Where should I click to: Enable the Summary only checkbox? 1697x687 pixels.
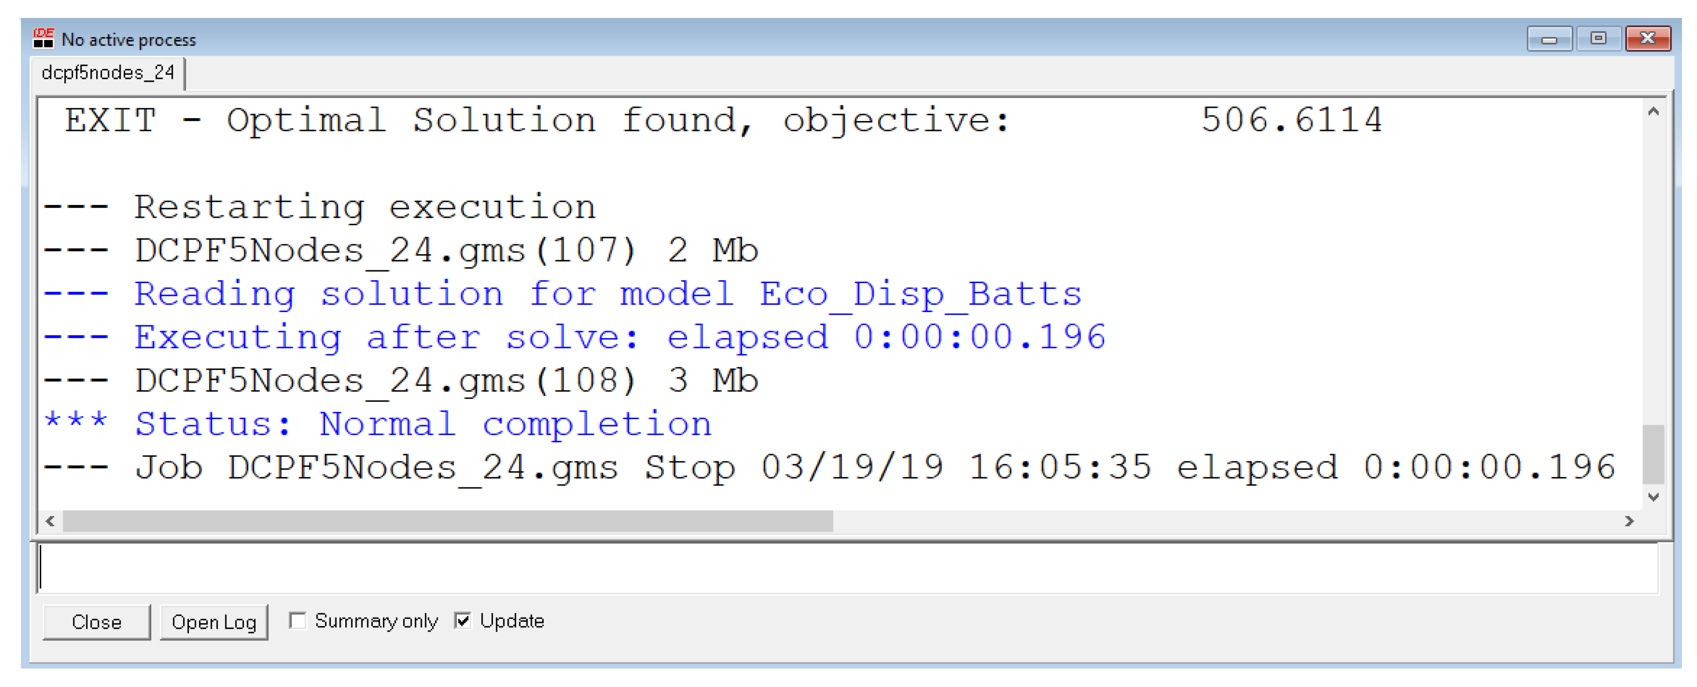coord(298,620)
